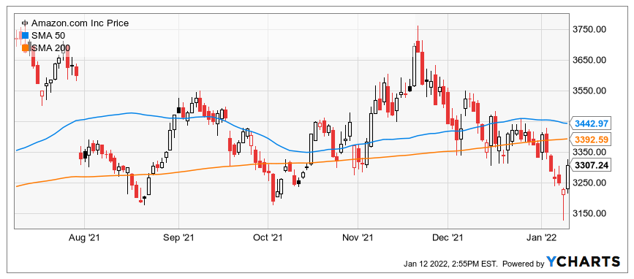
Task: Click the Dec '21 date label
Action: [x=448, y=237]
